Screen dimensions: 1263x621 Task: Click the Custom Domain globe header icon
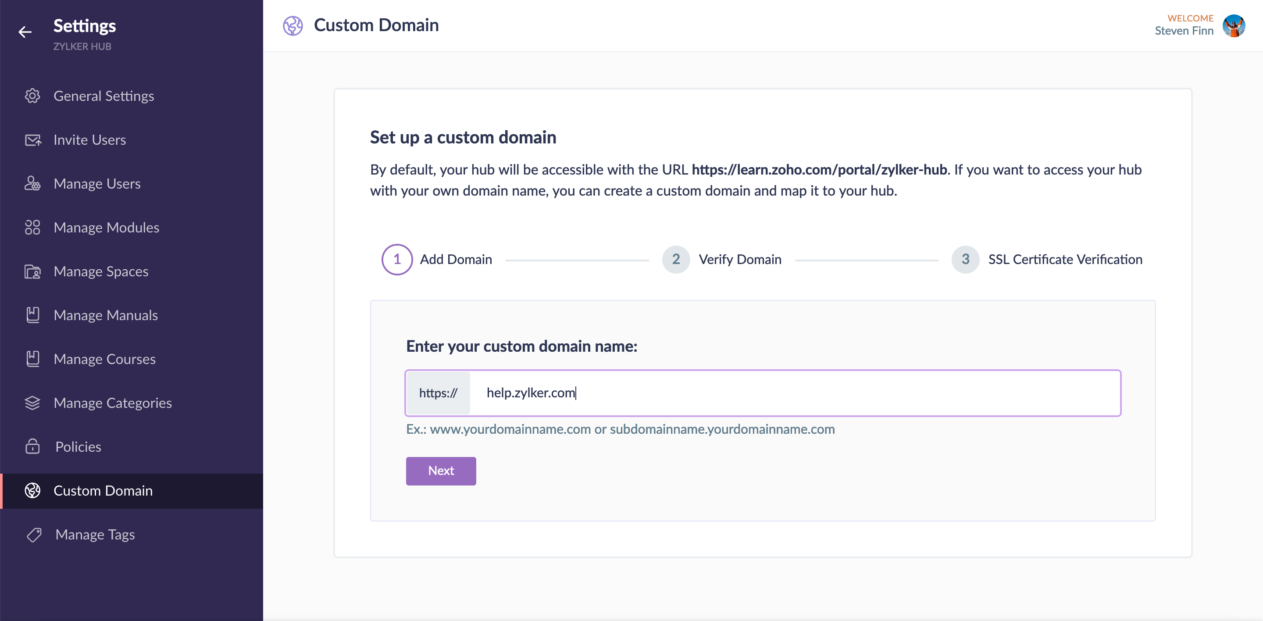(293, 25)
